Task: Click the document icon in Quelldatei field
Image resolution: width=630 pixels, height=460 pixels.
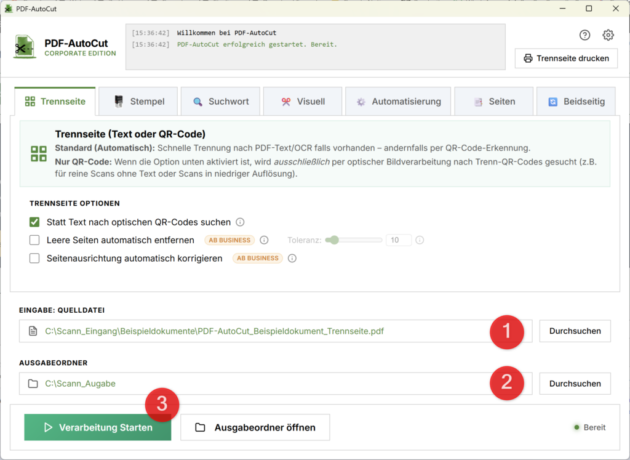Action: click(33, 331)
